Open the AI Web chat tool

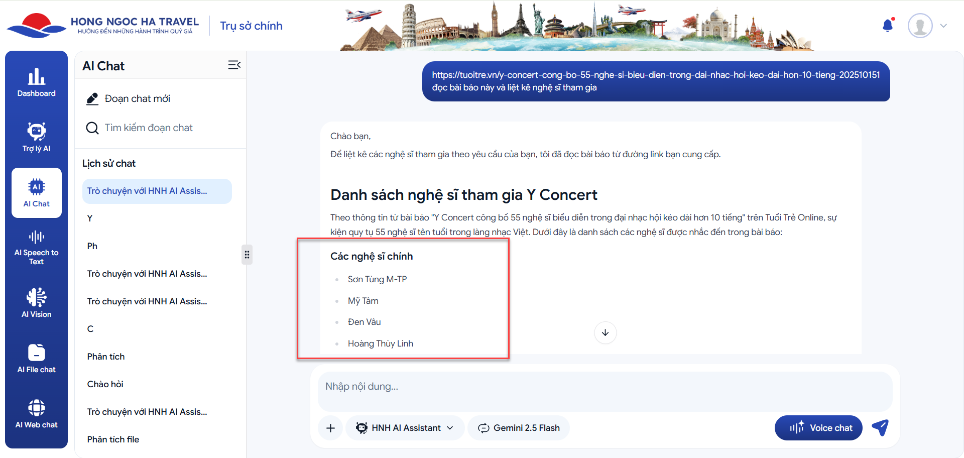click(x=36, y=413)
